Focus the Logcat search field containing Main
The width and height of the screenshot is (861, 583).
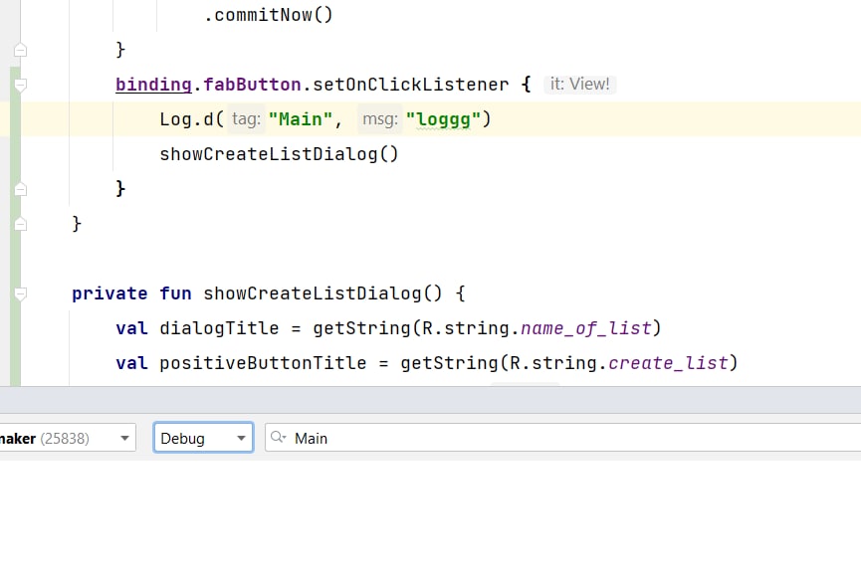coord(562,438)
